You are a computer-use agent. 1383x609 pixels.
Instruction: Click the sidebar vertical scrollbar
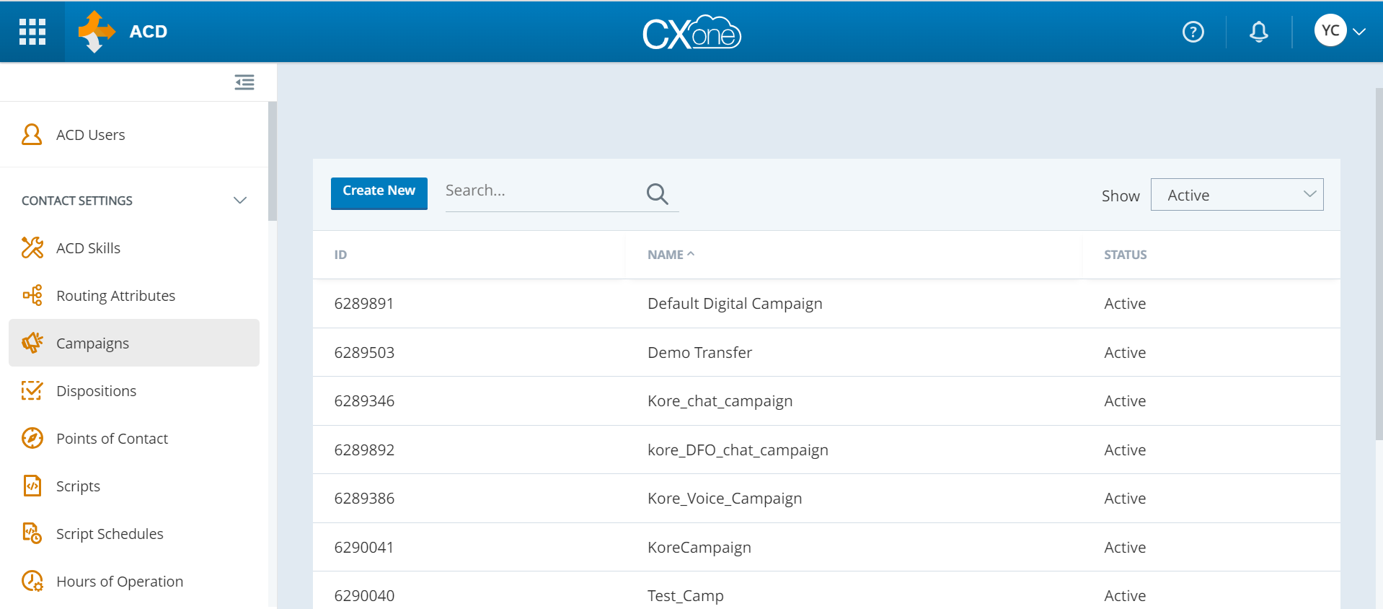pyautogui.click(x=273, y=161)
